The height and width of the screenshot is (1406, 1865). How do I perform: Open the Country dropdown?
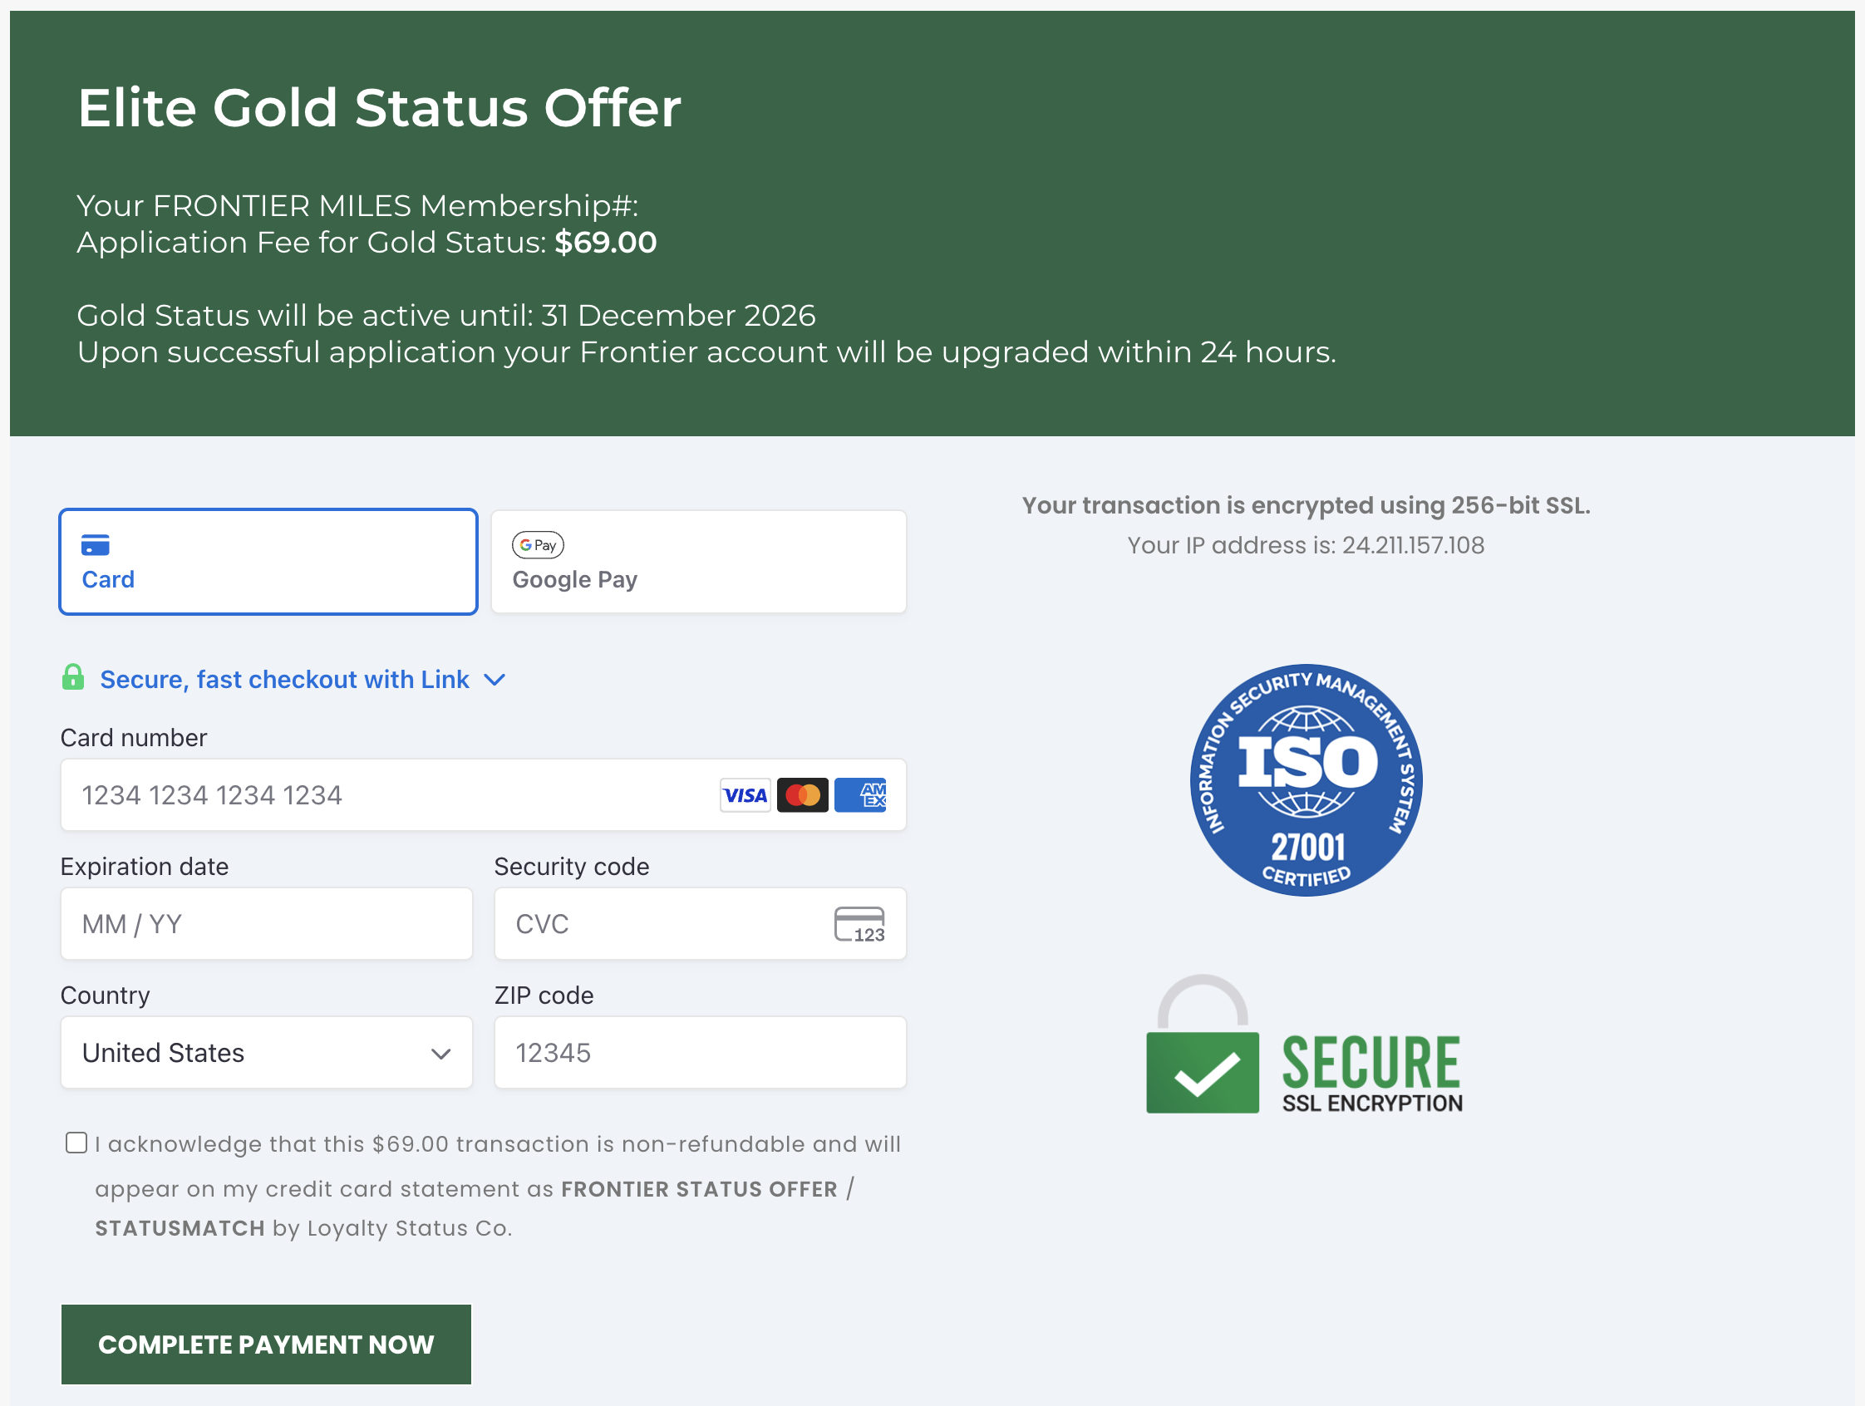[267, 1053]
